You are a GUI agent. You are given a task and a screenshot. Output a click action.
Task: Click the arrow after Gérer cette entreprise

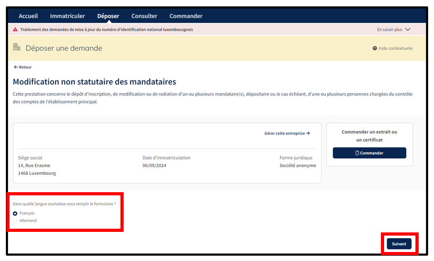(x=308, y=133)
